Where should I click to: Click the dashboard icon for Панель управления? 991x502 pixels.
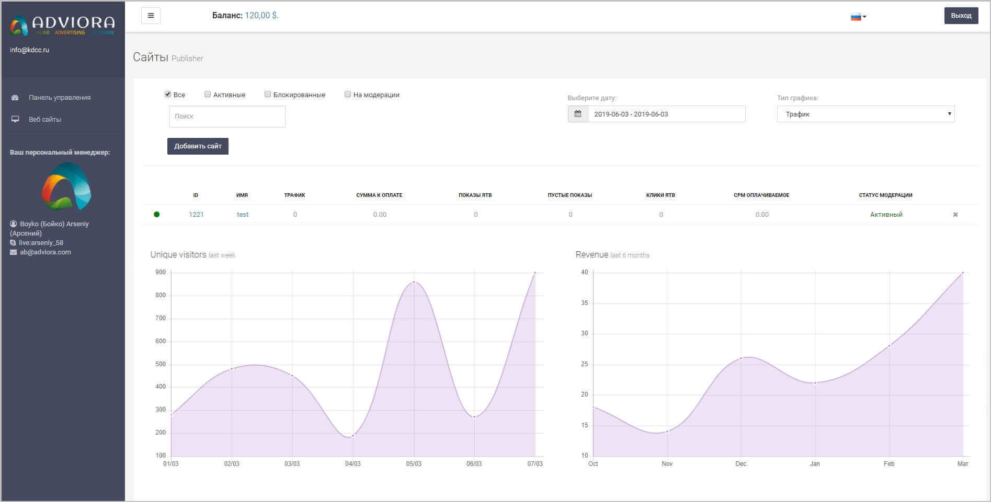coord(15,98)
